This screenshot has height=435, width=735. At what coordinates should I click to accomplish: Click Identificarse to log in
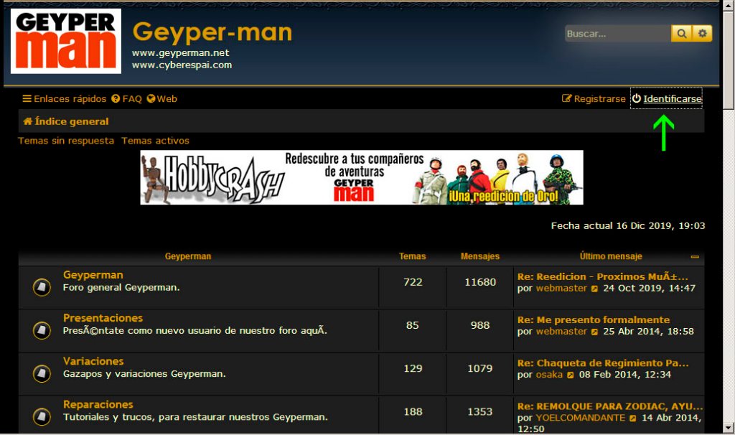click(x=666, y=99)
